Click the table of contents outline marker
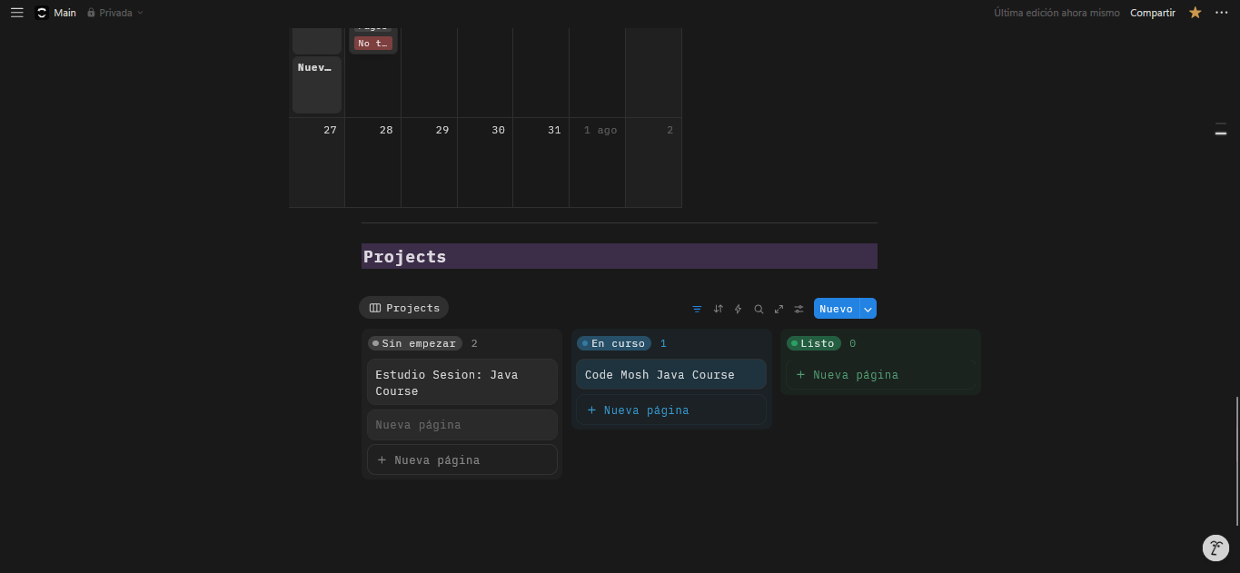This screenshot has height=573, width=1240. click(x=1221, y=129)
